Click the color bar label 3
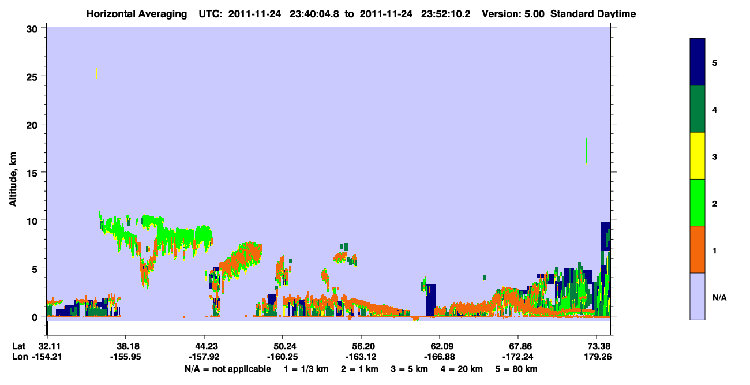 [715, 156]
